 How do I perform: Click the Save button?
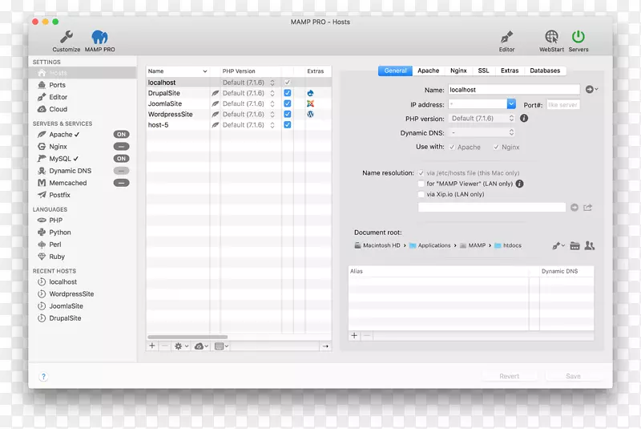click(x=573, y=376)
